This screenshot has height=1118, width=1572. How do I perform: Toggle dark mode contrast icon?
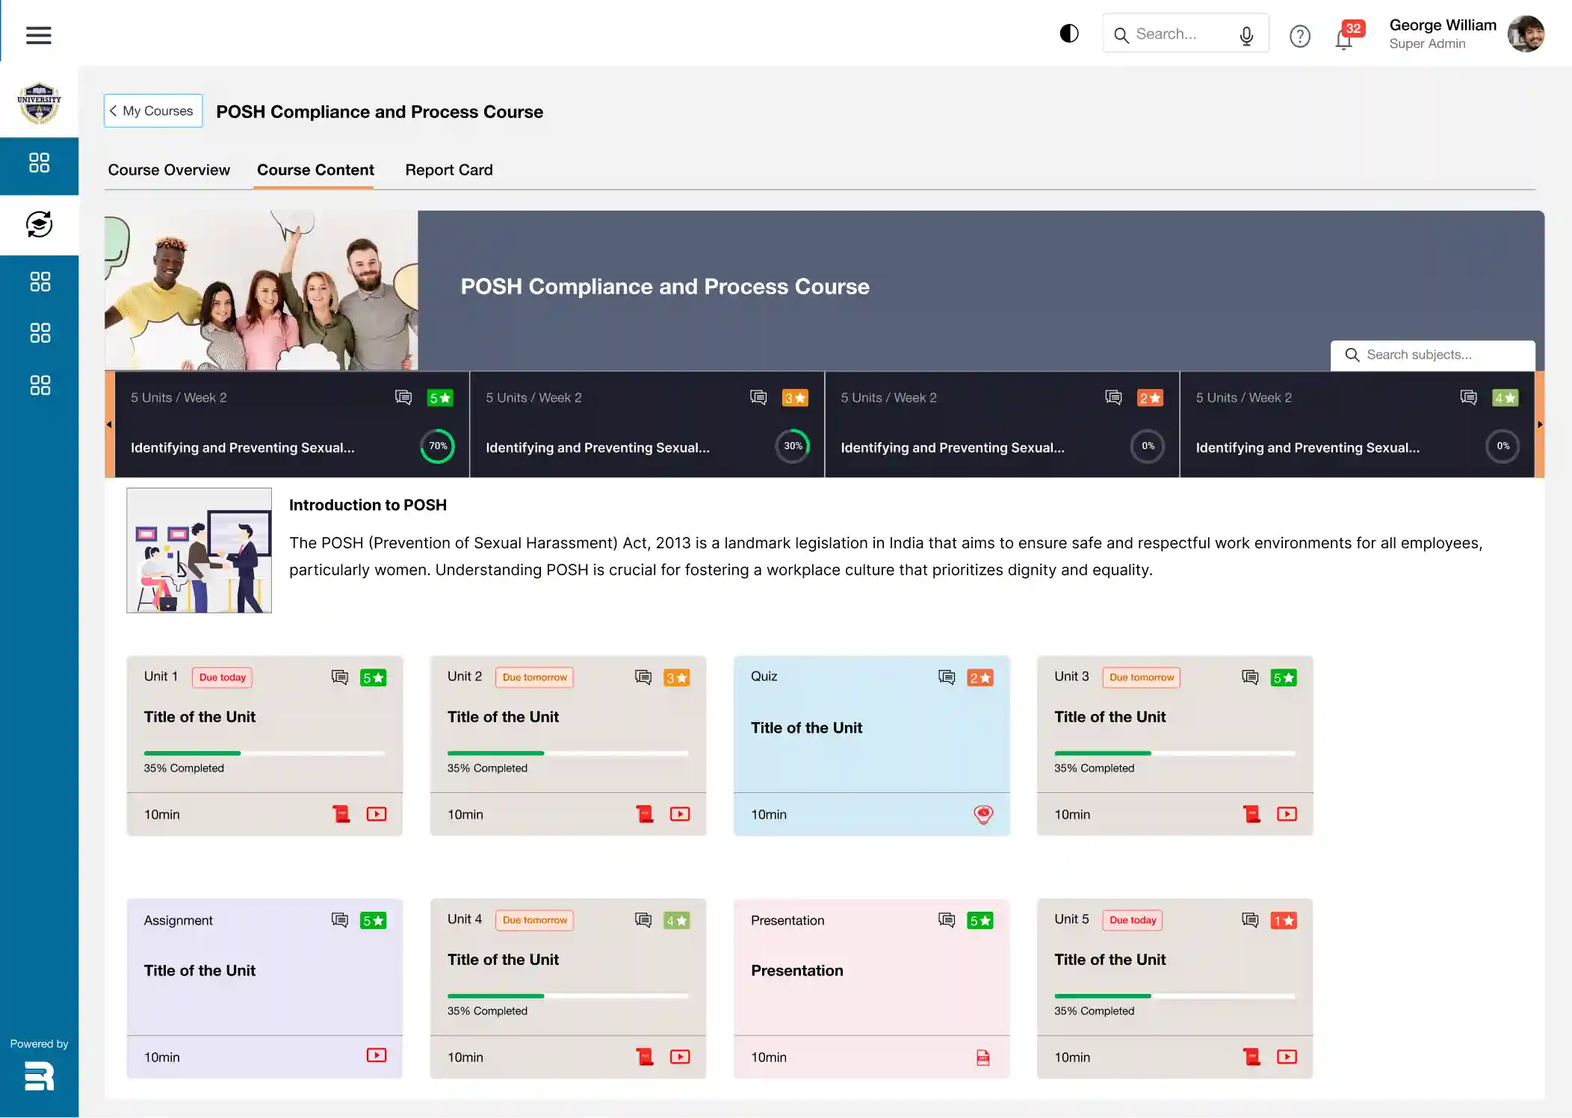pos(1069,34)
